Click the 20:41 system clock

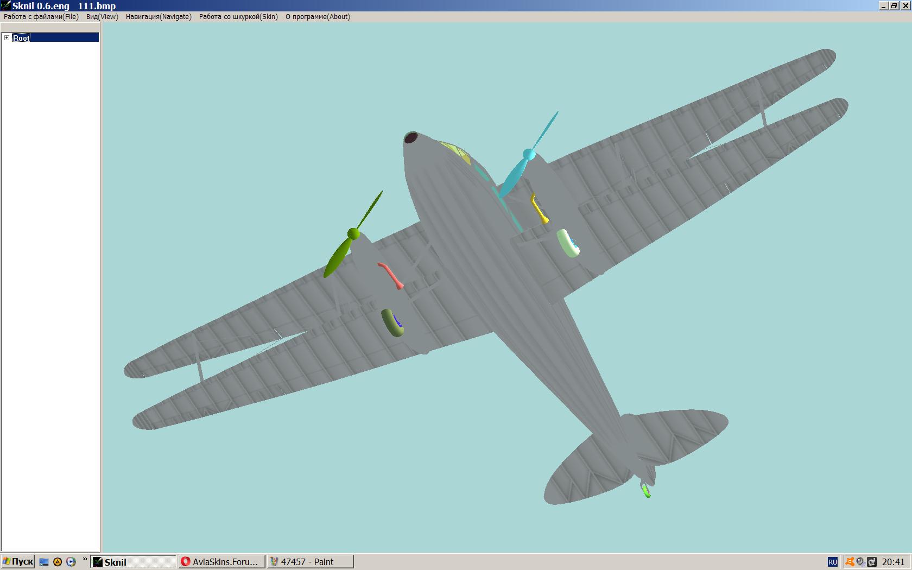(x=894, y=562)
